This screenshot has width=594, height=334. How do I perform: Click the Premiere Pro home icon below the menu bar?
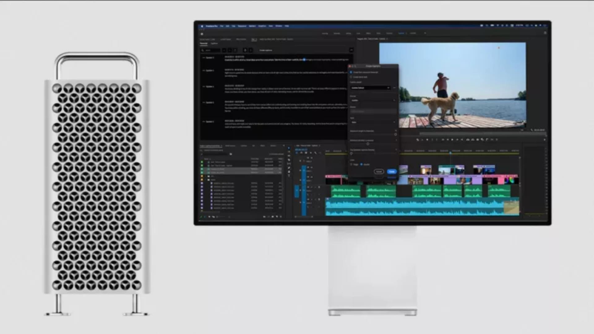(x=202, y=34)
